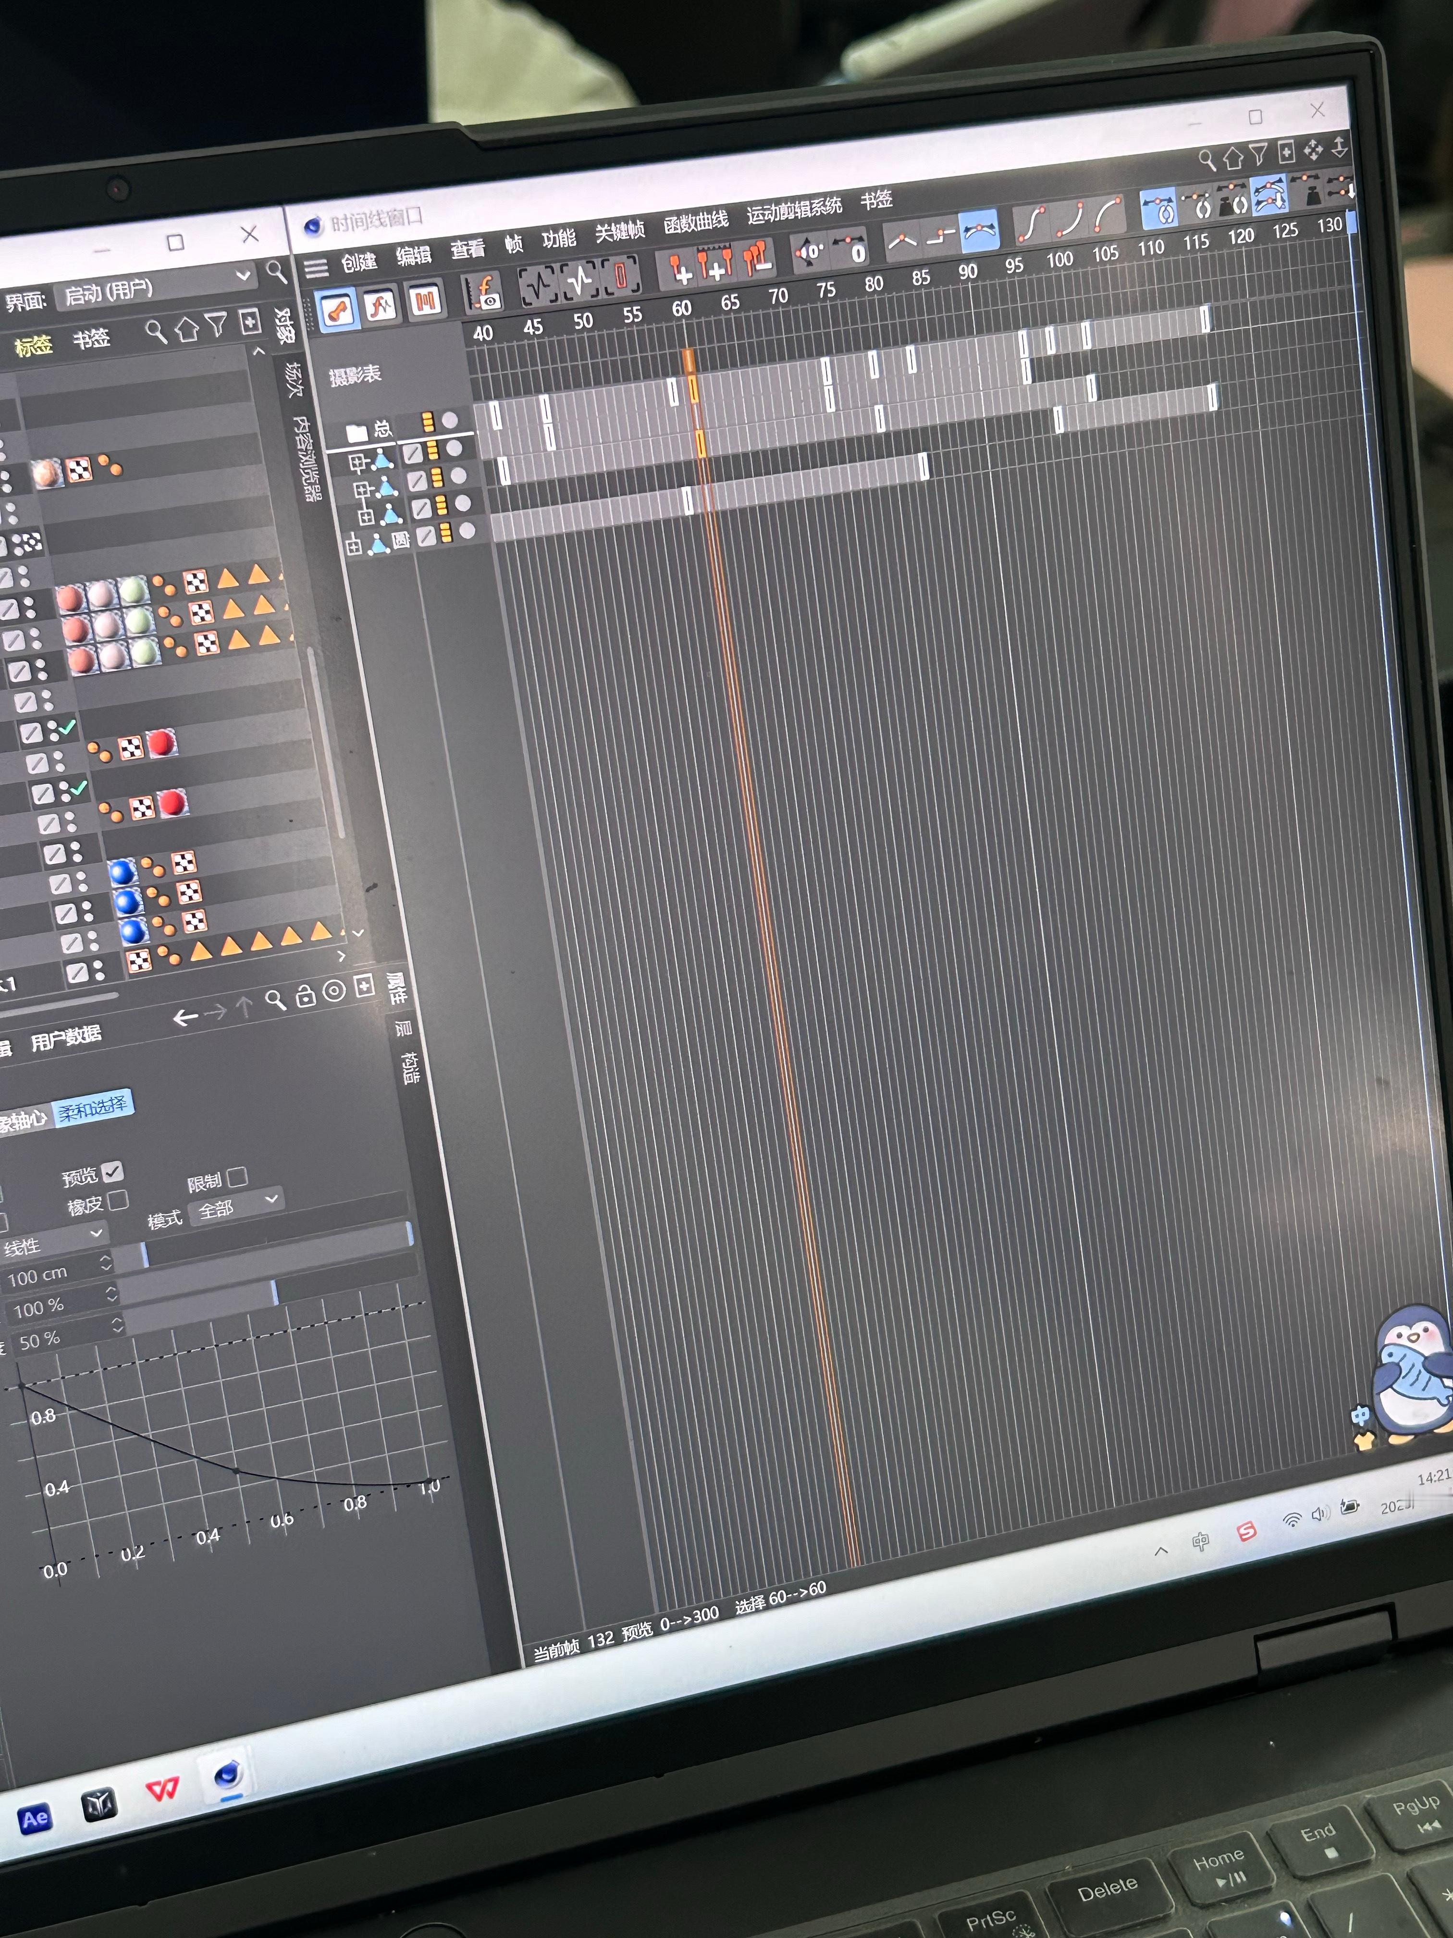
Task: Apply ease in-out S-curve tangent
Action: pos(1032,224)
